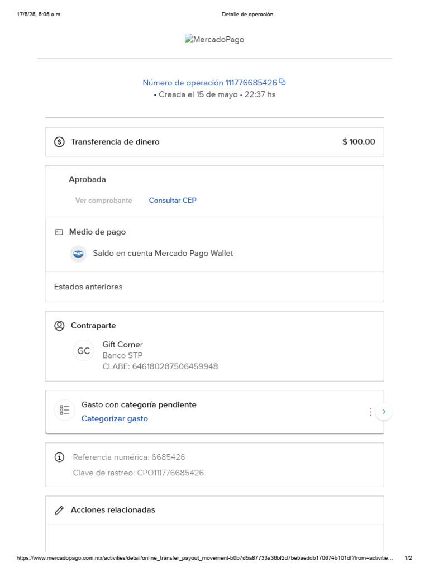Click the info icon near Referencia numérica
Screen dimensions: 429x572
click(x=59, y=457)
